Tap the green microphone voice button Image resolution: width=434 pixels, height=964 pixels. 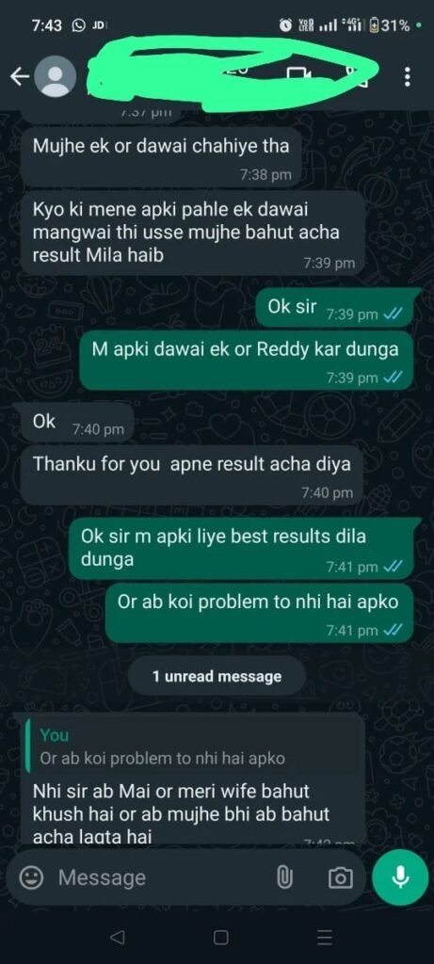[400, 877]
